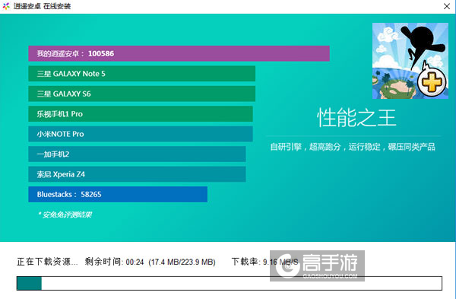The width and height of the screenshot is (456, 299).
Task: Select the Bluestacks 58265 bar
Action: pyautogui.click(x=118, y=194)
